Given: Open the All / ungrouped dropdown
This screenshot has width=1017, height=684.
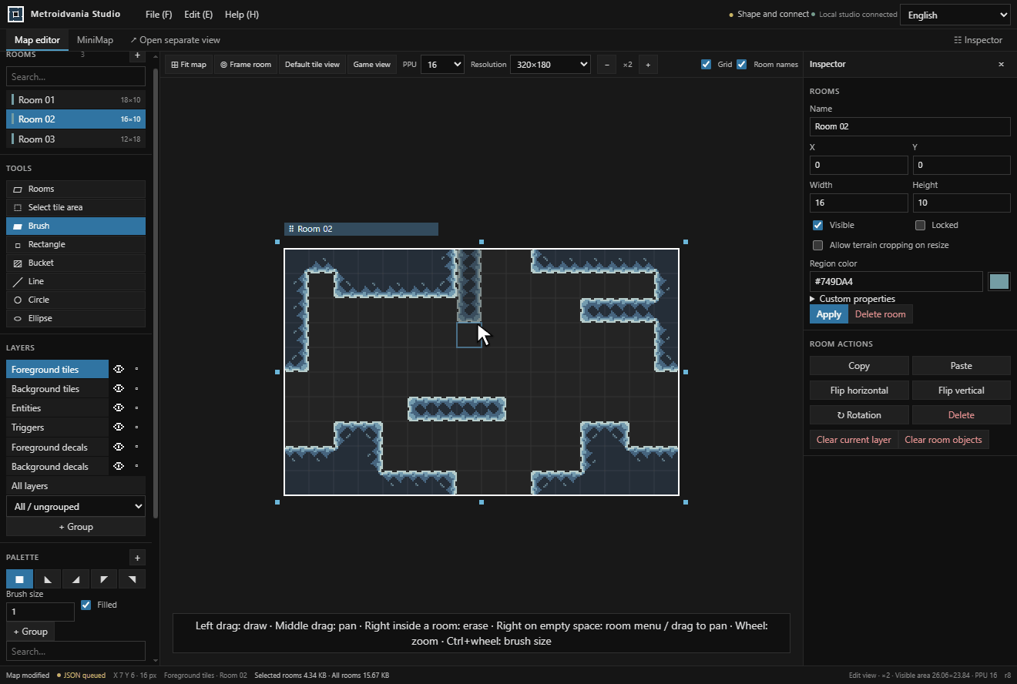Looking at the screenshot, I should tap(76, 506).
